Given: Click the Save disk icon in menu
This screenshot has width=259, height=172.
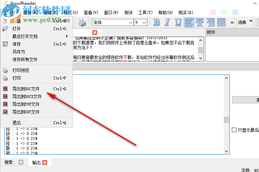Looking at the screenshot, I should point(5,44).
